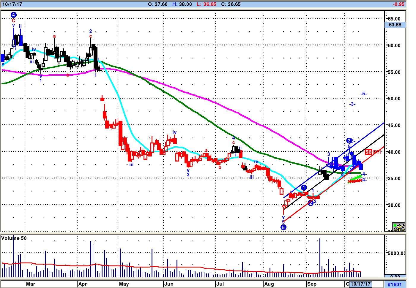Click the 10/17/17 date in the header bar
Screen dimensions: 416x288
pyautogui.click(x=12, y=4)
